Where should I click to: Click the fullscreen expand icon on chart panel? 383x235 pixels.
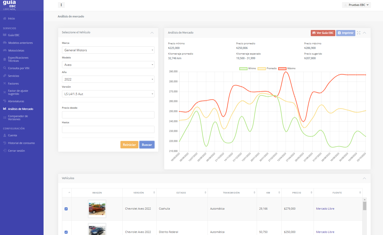(x=359, y=33)
